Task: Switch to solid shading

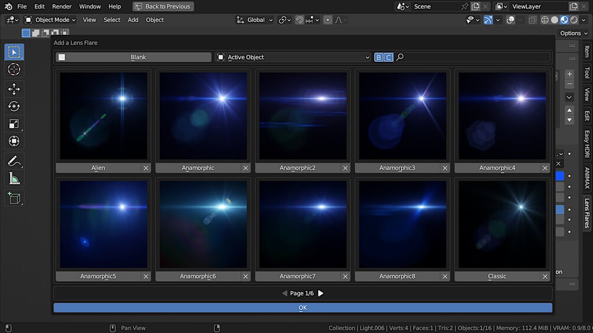Action: [555, 19]
